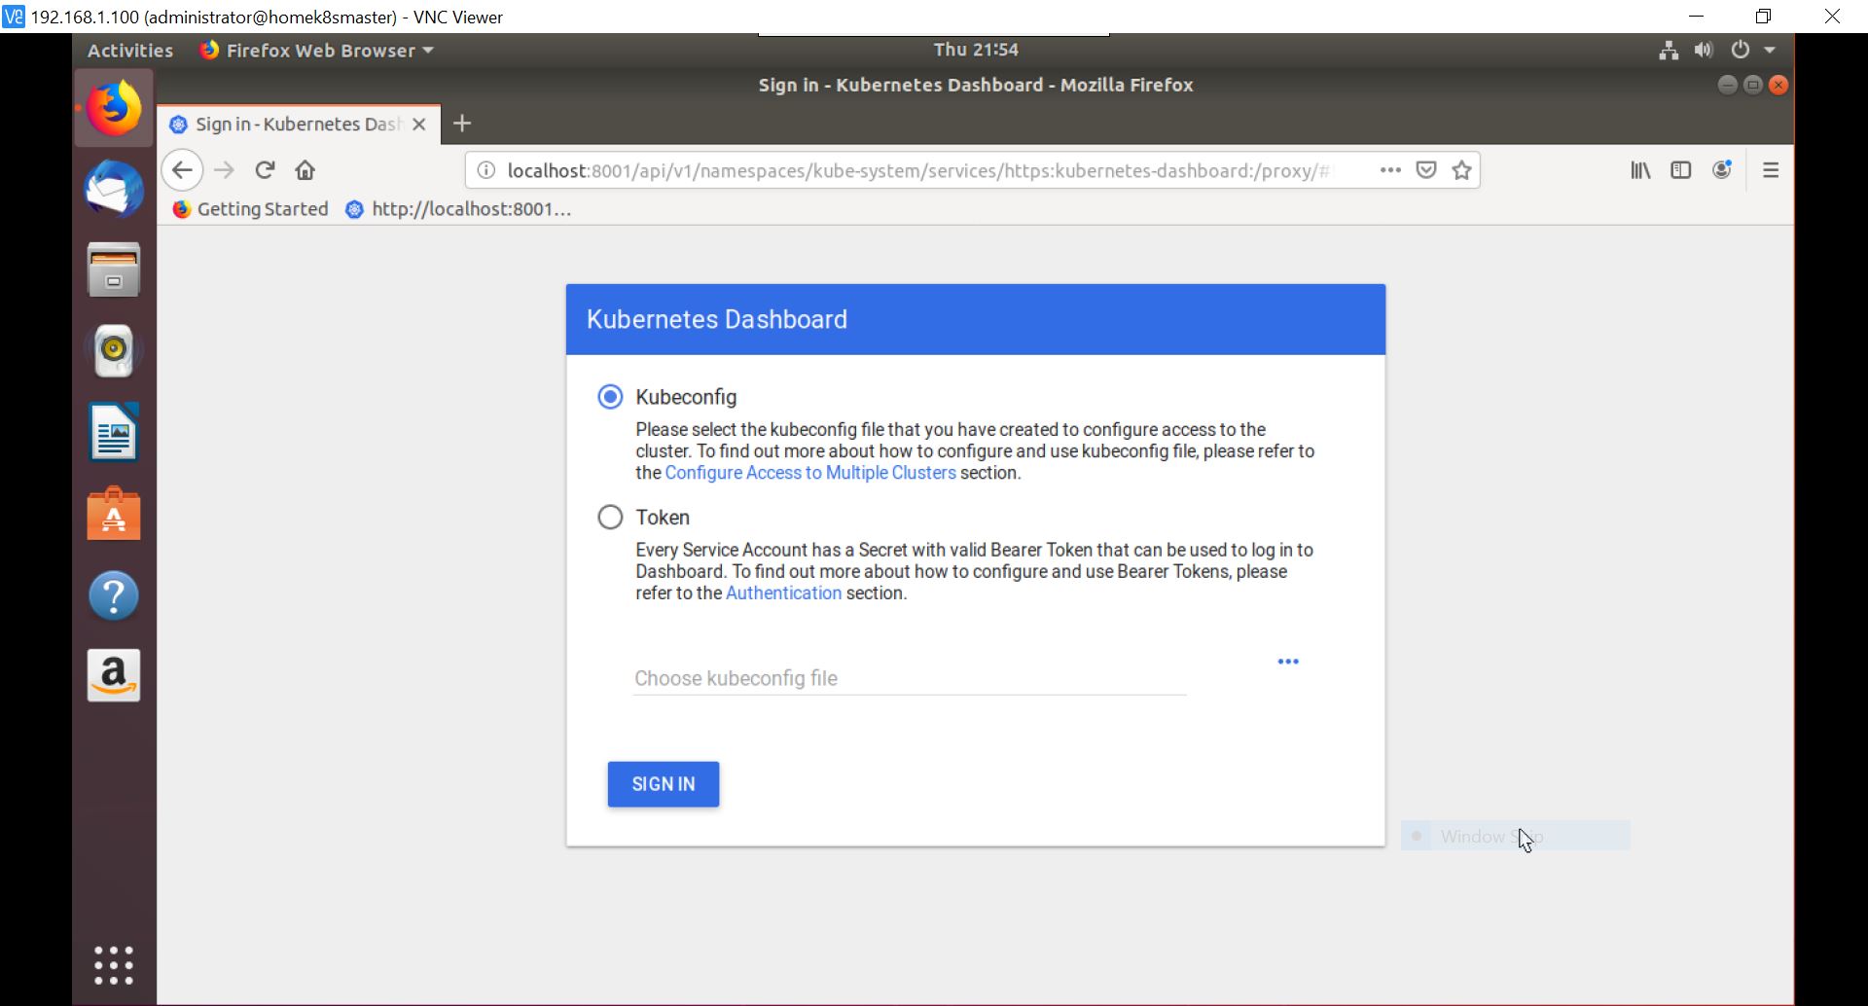Open the power system menu dropdown
The image size is (1868, 1006).
[1753, 51]
